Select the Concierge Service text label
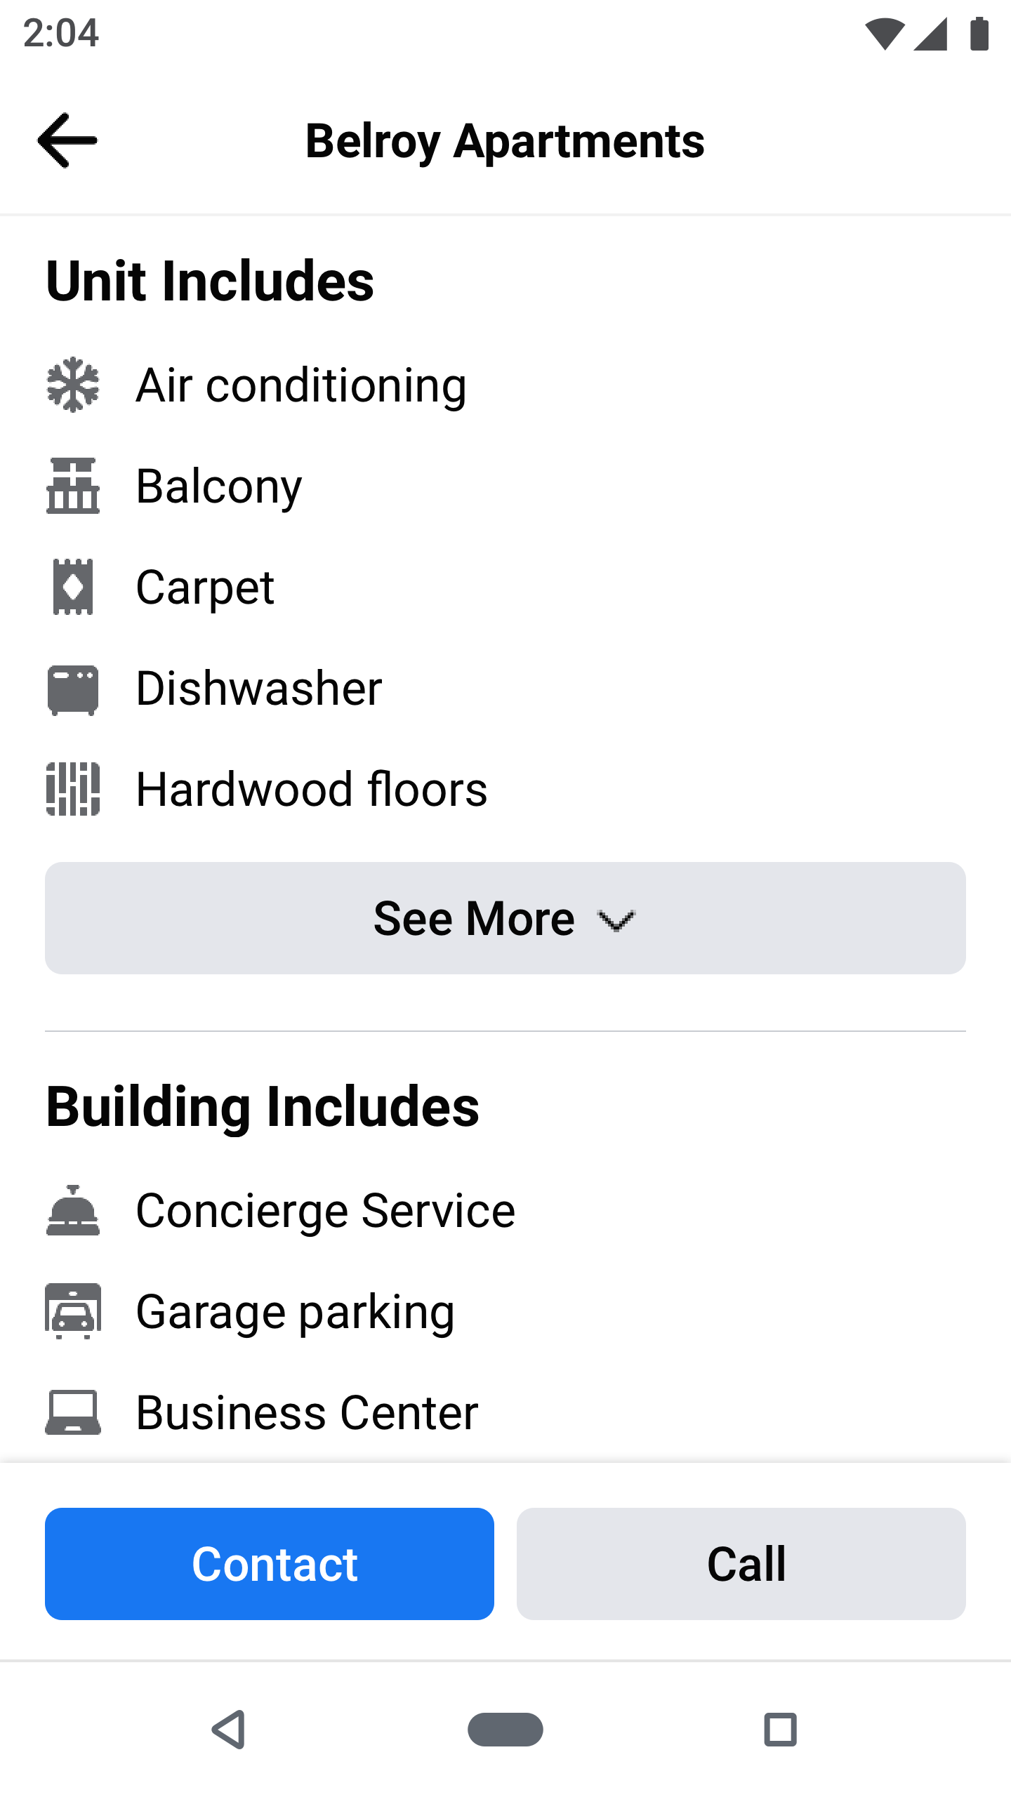Viewport: 1011px width, 1797px height. 326,1210
